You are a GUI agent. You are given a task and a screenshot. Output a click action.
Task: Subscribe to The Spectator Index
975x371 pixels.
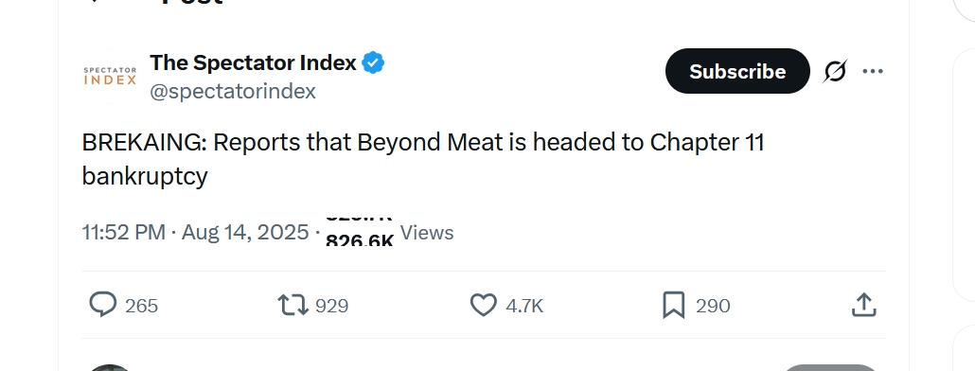pyautogui.click(x=737, y=71)
